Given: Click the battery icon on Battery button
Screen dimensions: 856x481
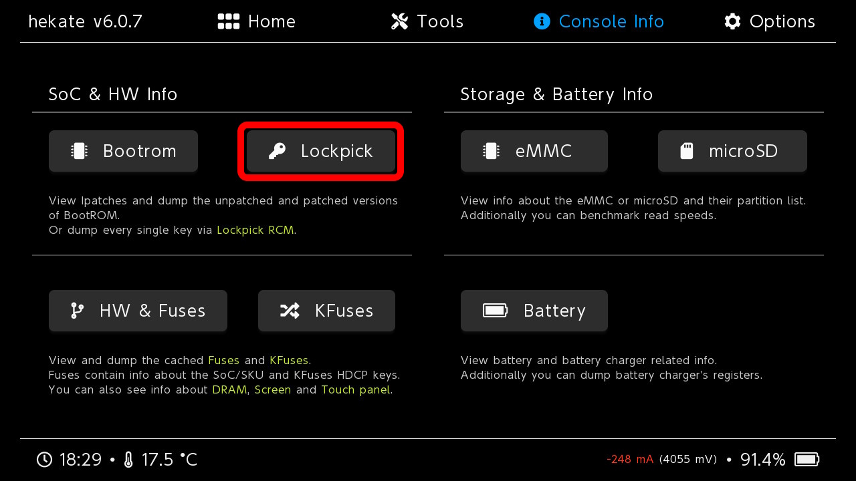Looking at the screenshot, I should tap(495, 311).
